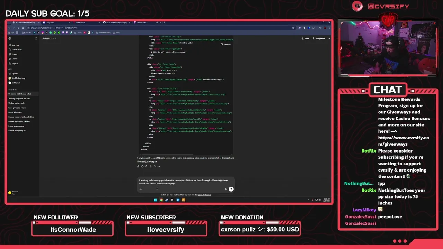Select the 96 Casino leaderboard setup tab
The width and height of the screenshot is (443, 249).
(x=26, y=22)
